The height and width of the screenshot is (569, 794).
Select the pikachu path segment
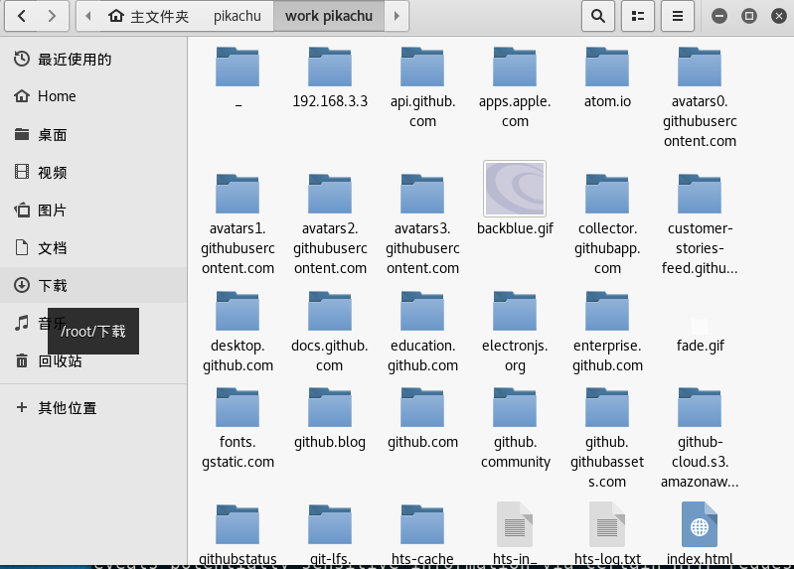click(x=237, y=16)
